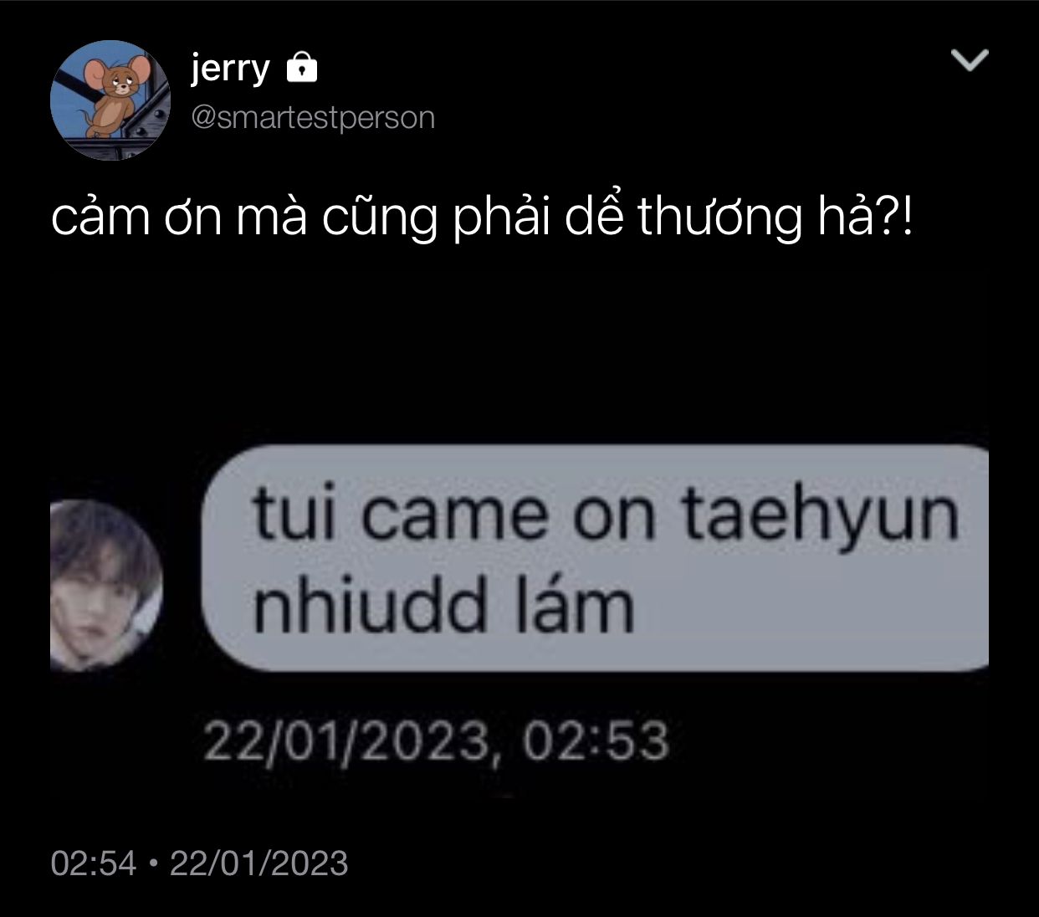1039x917 pixels.
Task: Visit the @smartestperson handle
Action: [x=313, y=118]
